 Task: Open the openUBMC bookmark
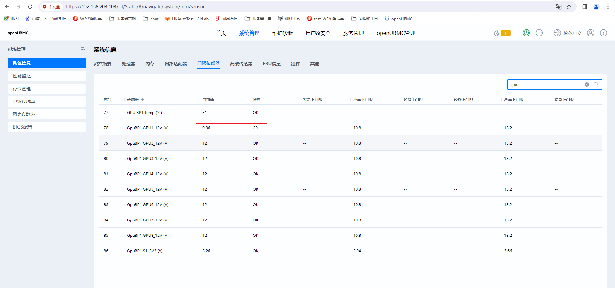pos(398,19)
